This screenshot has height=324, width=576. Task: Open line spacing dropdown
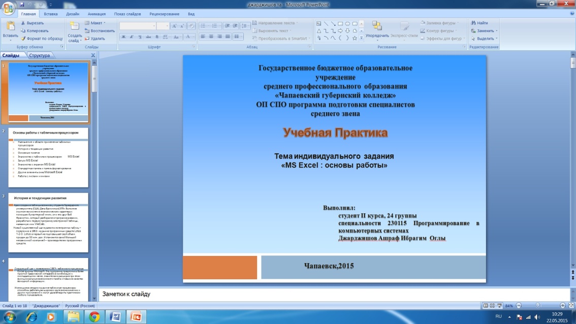click(x=245, y=26)
